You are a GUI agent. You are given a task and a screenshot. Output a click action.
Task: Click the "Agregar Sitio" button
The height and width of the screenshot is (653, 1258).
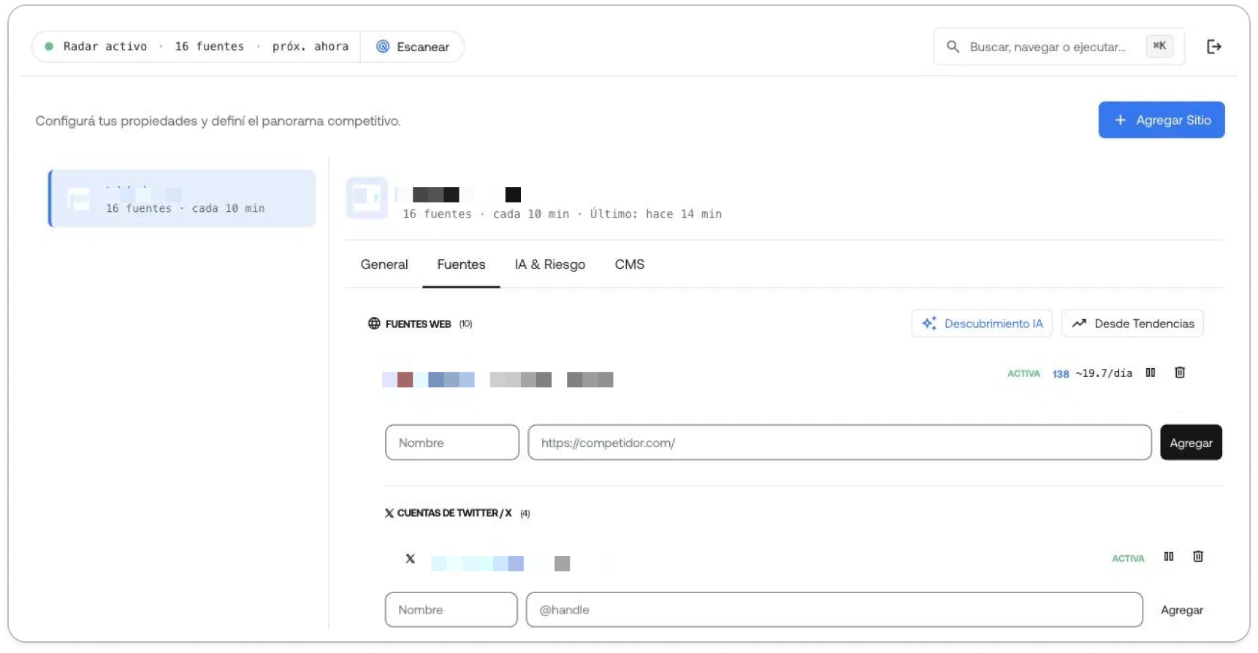click(x=1162, y=120)
